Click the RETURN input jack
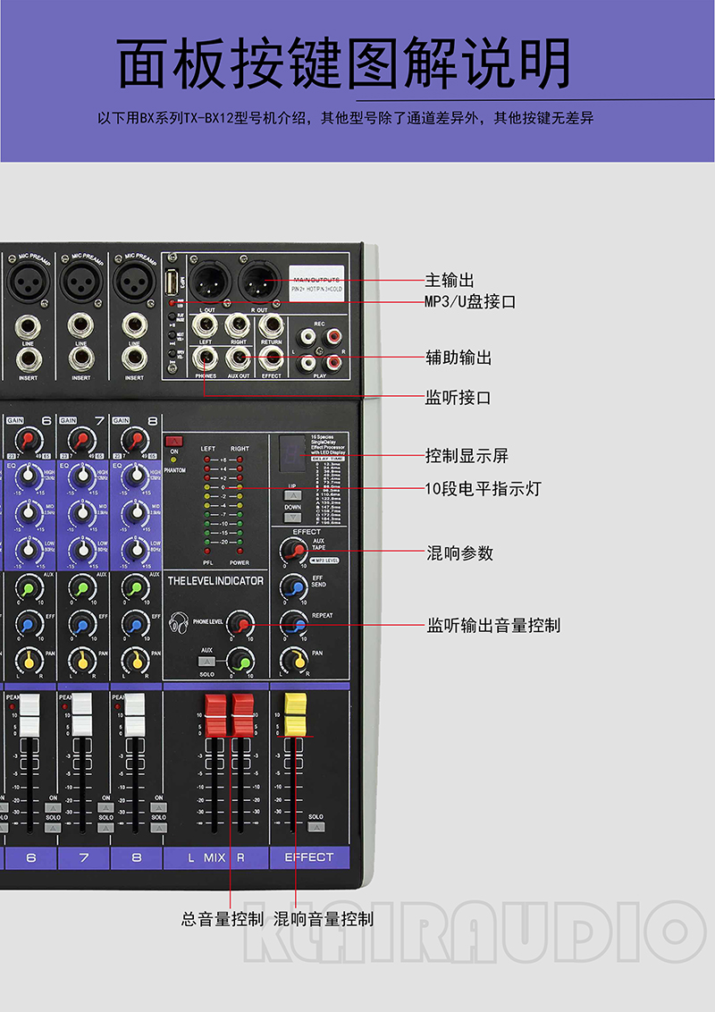 (x=271, y=325)
